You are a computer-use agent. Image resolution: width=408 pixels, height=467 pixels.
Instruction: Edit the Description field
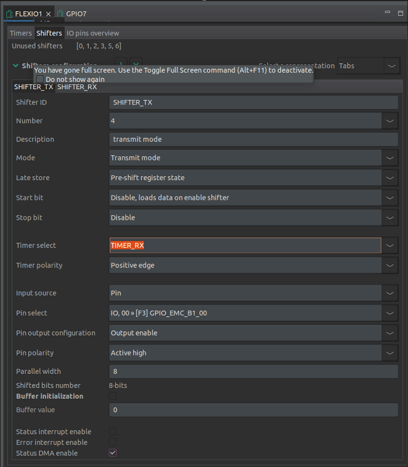(254, 139)
